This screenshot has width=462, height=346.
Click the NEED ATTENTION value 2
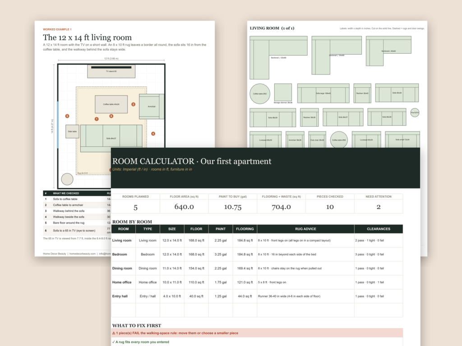point(379,207)
